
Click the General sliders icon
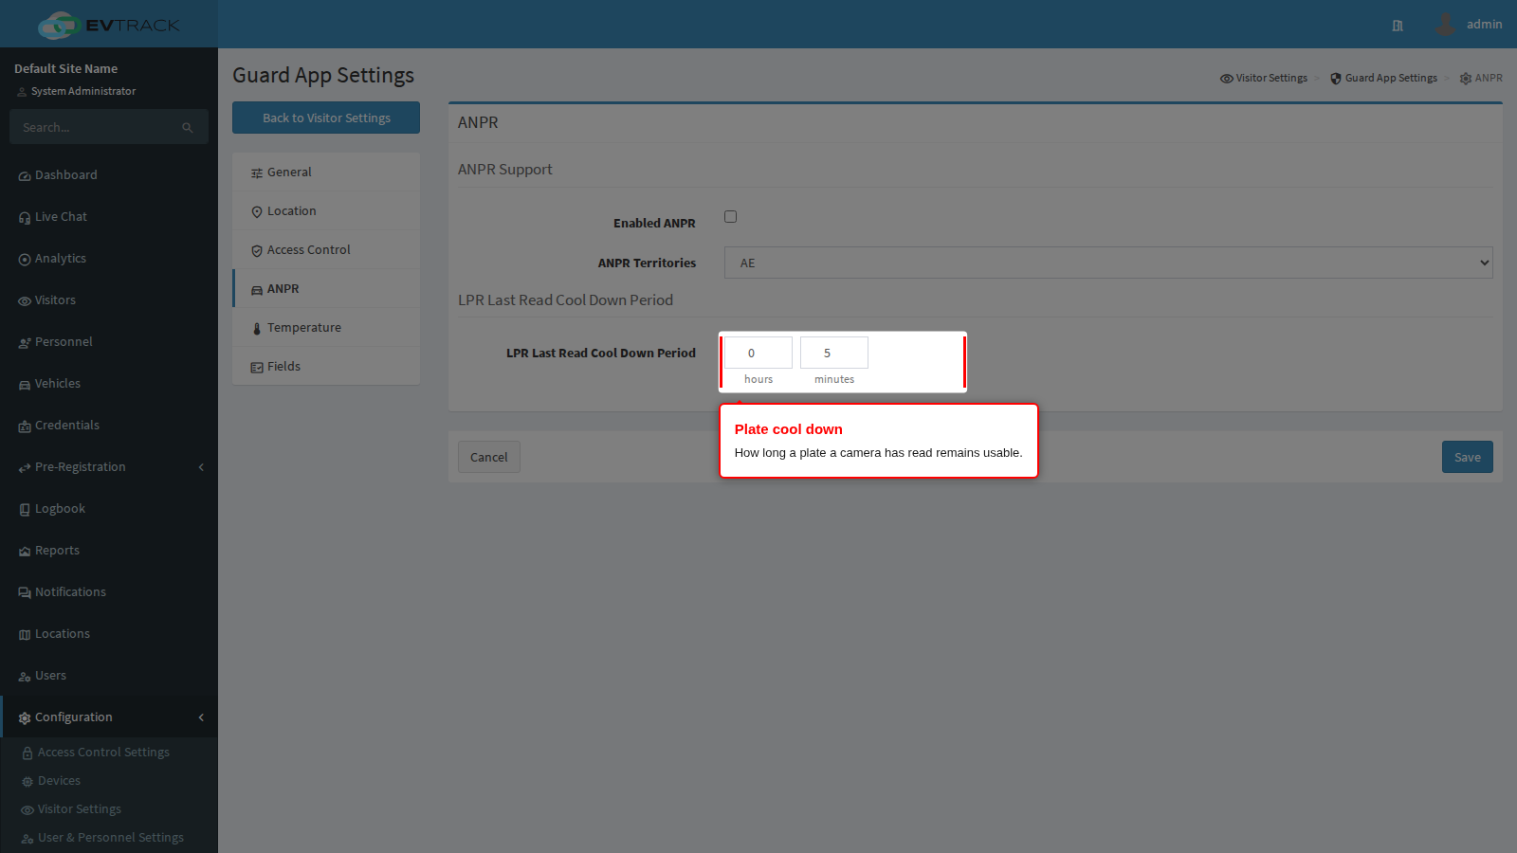257,173
